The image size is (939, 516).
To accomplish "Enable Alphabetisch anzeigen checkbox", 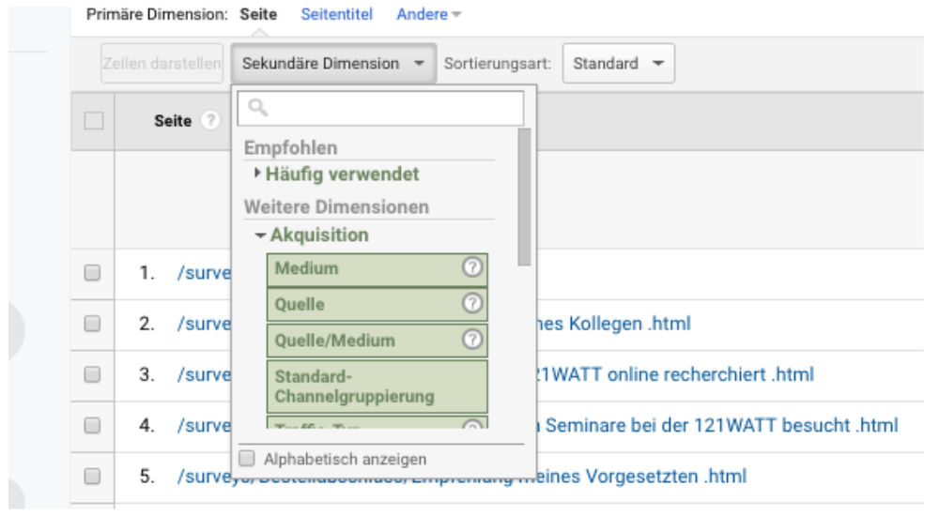I will tap(246, 459).
